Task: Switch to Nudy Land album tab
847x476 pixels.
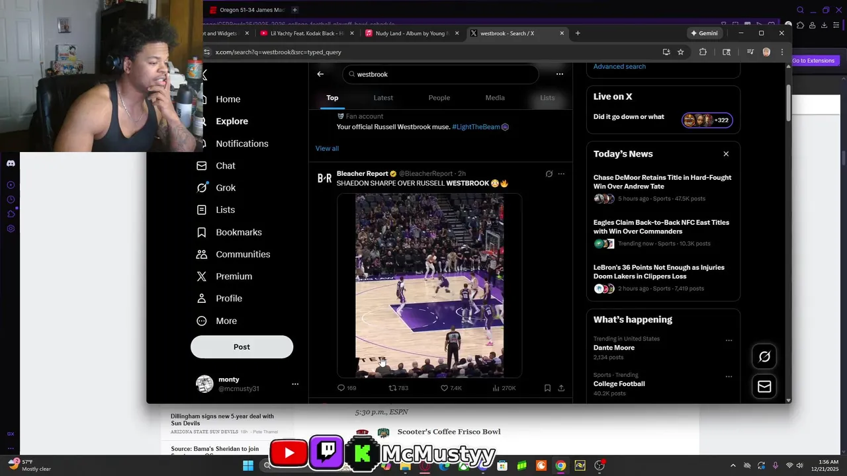Action: (x=411, y=33)
